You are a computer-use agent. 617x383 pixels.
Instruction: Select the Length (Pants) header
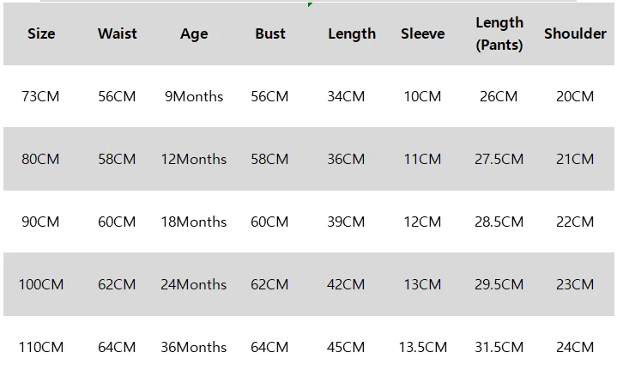pos(499,33)
